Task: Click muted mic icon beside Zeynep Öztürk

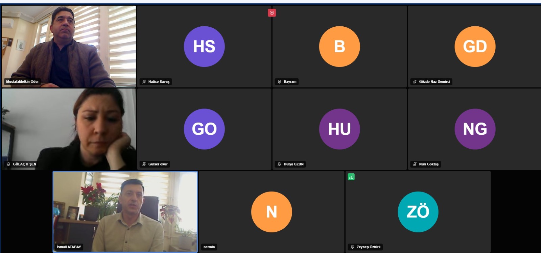Action: [352, 247]
